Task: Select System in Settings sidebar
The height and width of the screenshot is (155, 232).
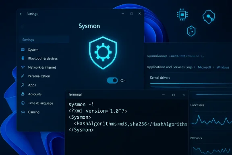Action: click(x=33, y=50)
